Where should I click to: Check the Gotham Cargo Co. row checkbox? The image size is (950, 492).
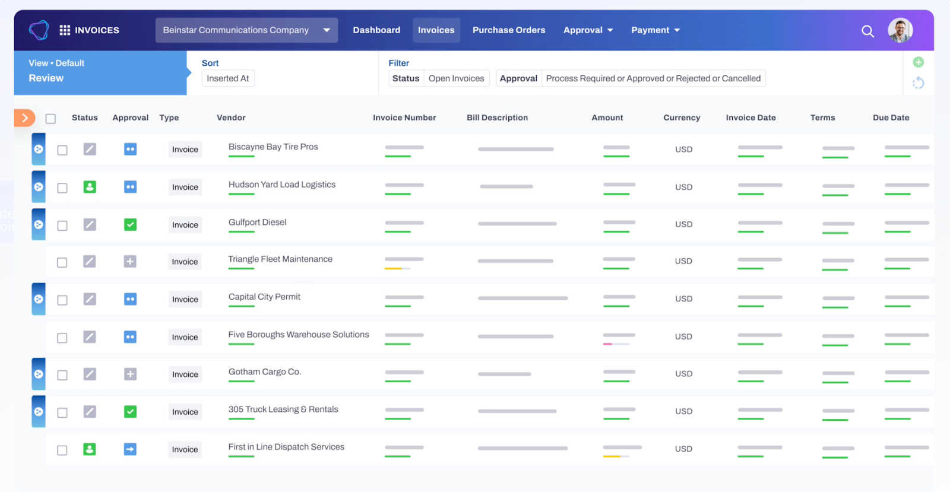(62, 375)
